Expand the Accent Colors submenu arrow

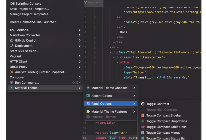click(134, 96)
